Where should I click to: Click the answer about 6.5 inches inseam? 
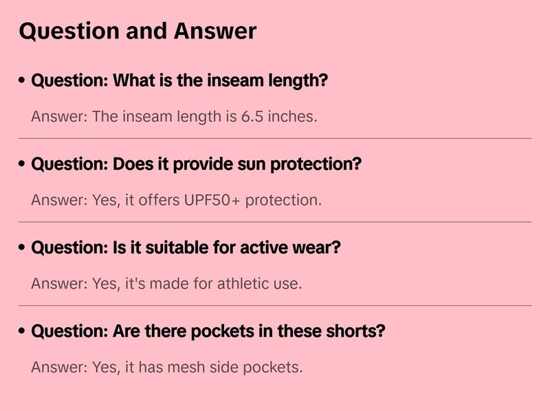(x=174, y=116)
